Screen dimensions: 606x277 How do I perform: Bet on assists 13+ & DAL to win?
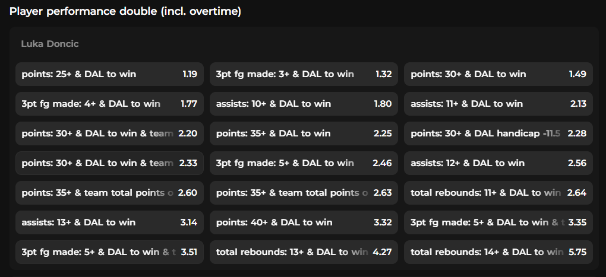[x=109, y=222]
